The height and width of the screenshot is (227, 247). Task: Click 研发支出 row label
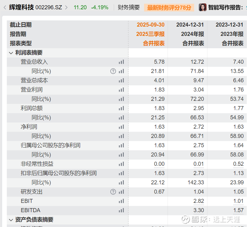32,192
